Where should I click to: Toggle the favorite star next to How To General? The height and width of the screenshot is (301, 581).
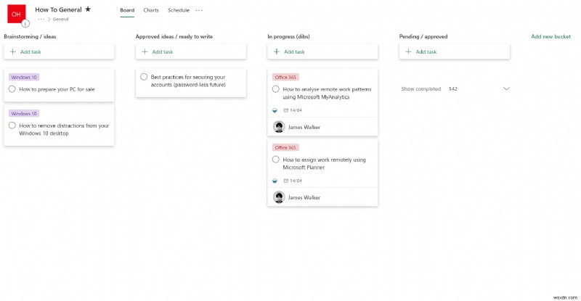88,9
